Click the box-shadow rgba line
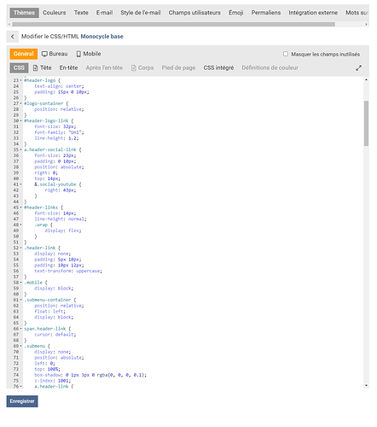Screen dimensions: 377x427 pyautogui.click(x=90, y=375)
